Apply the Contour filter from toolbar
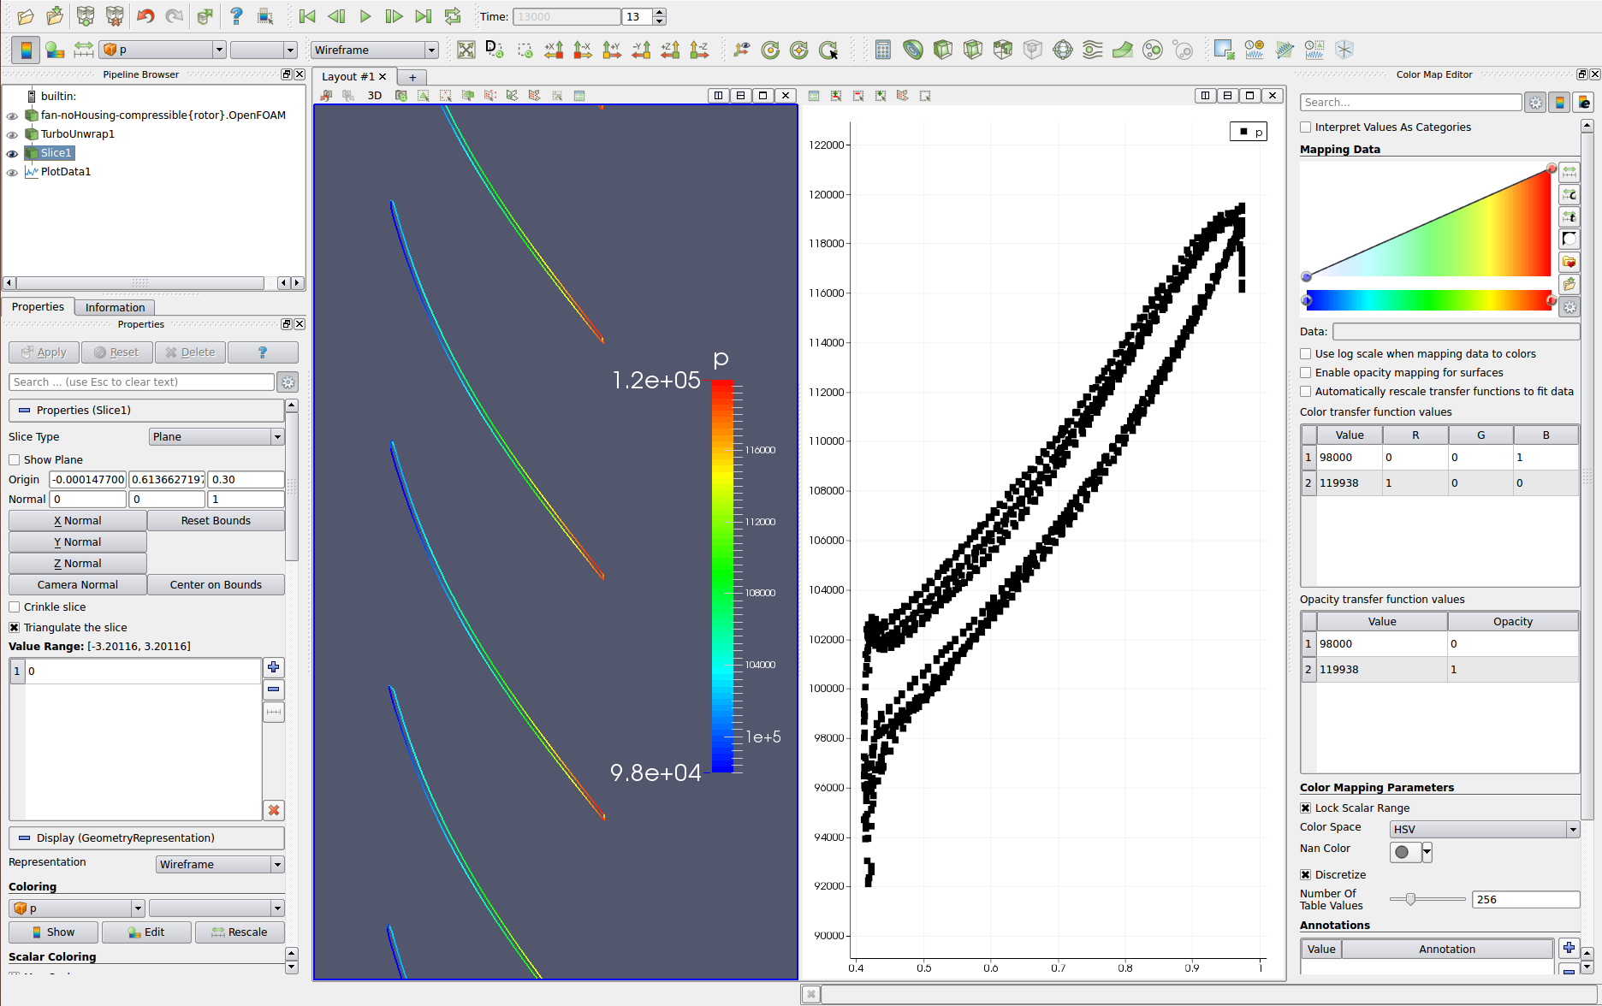Screen dimensions: 1602x1006 click(x=913, y=50)
